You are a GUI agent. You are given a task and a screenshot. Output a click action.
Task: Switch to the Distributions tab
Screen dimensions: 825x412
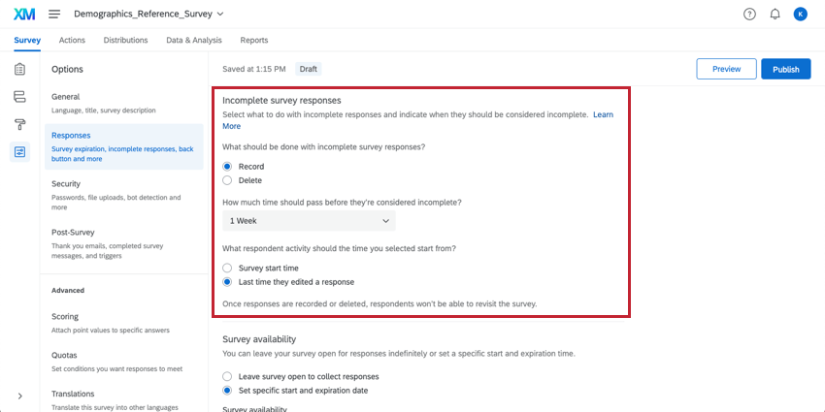125,40
